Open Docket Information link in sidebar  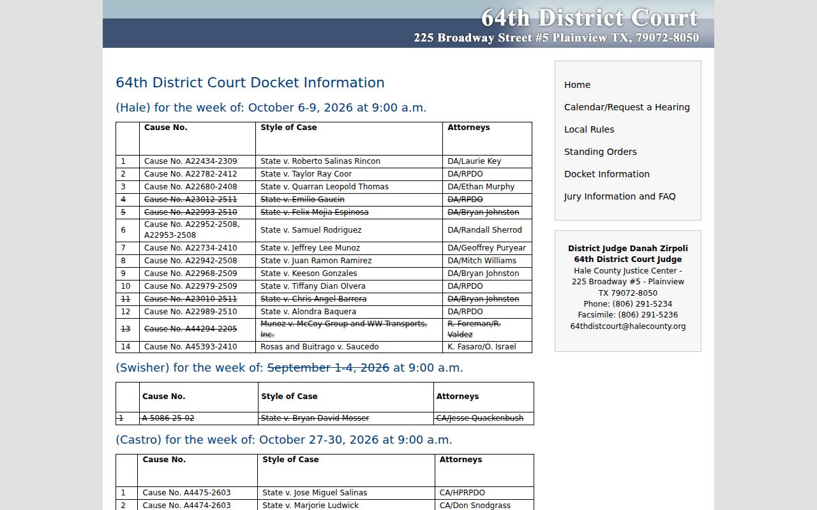(x=606, y=174)
